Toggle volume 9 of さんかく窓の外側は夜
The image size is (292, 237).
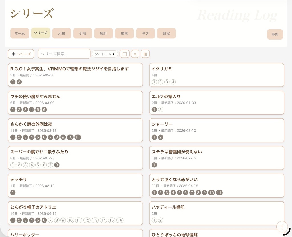63,137
